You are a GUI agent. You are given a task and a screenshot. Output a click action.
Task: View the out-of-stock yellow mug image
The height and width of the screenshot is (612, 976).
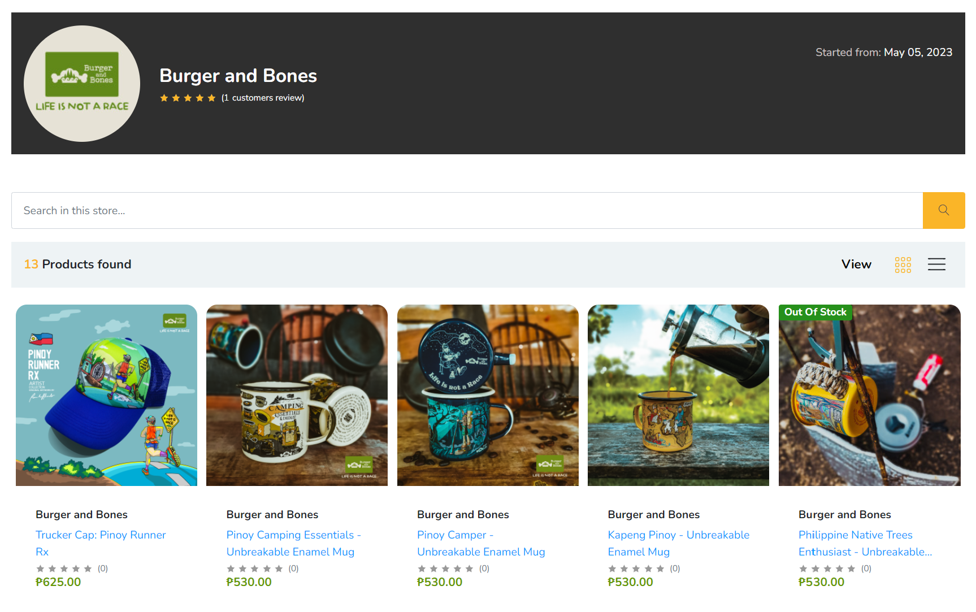[869, 395]
